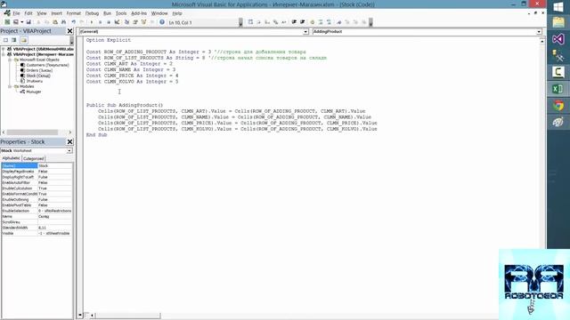
Task: Click Outdent icon in Edit toolbar
Action: tap(302, 22)
